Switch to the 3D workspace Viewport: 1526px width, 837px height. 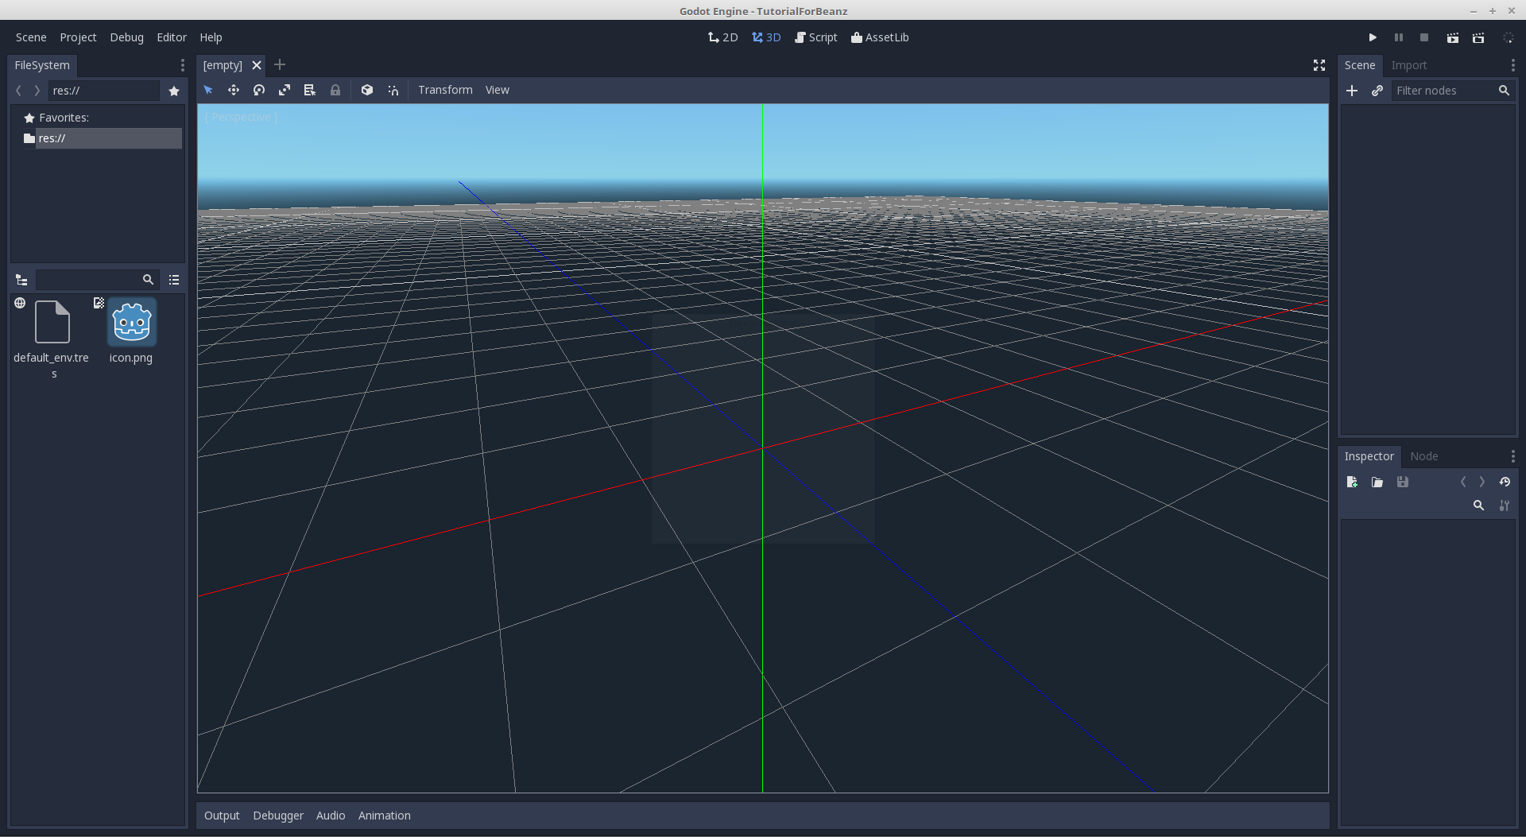coord(767,37)
